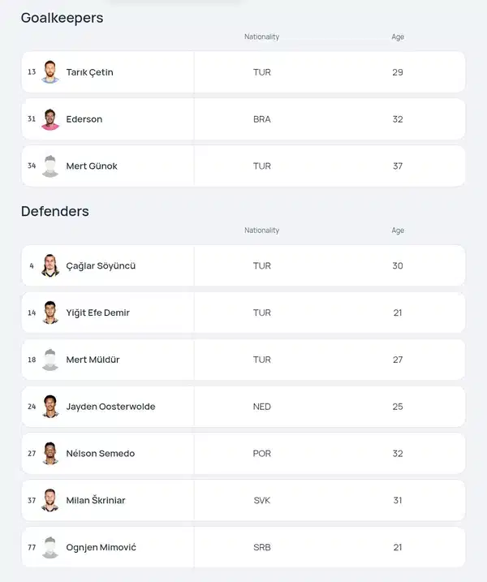Select Mert Müldür's placeholder avatar
The height and width of the screenshot is (582, 487).
coord(50,360)
